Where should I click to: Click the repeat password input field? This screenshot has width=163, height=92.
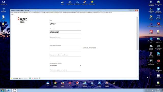tap(65, 58)
